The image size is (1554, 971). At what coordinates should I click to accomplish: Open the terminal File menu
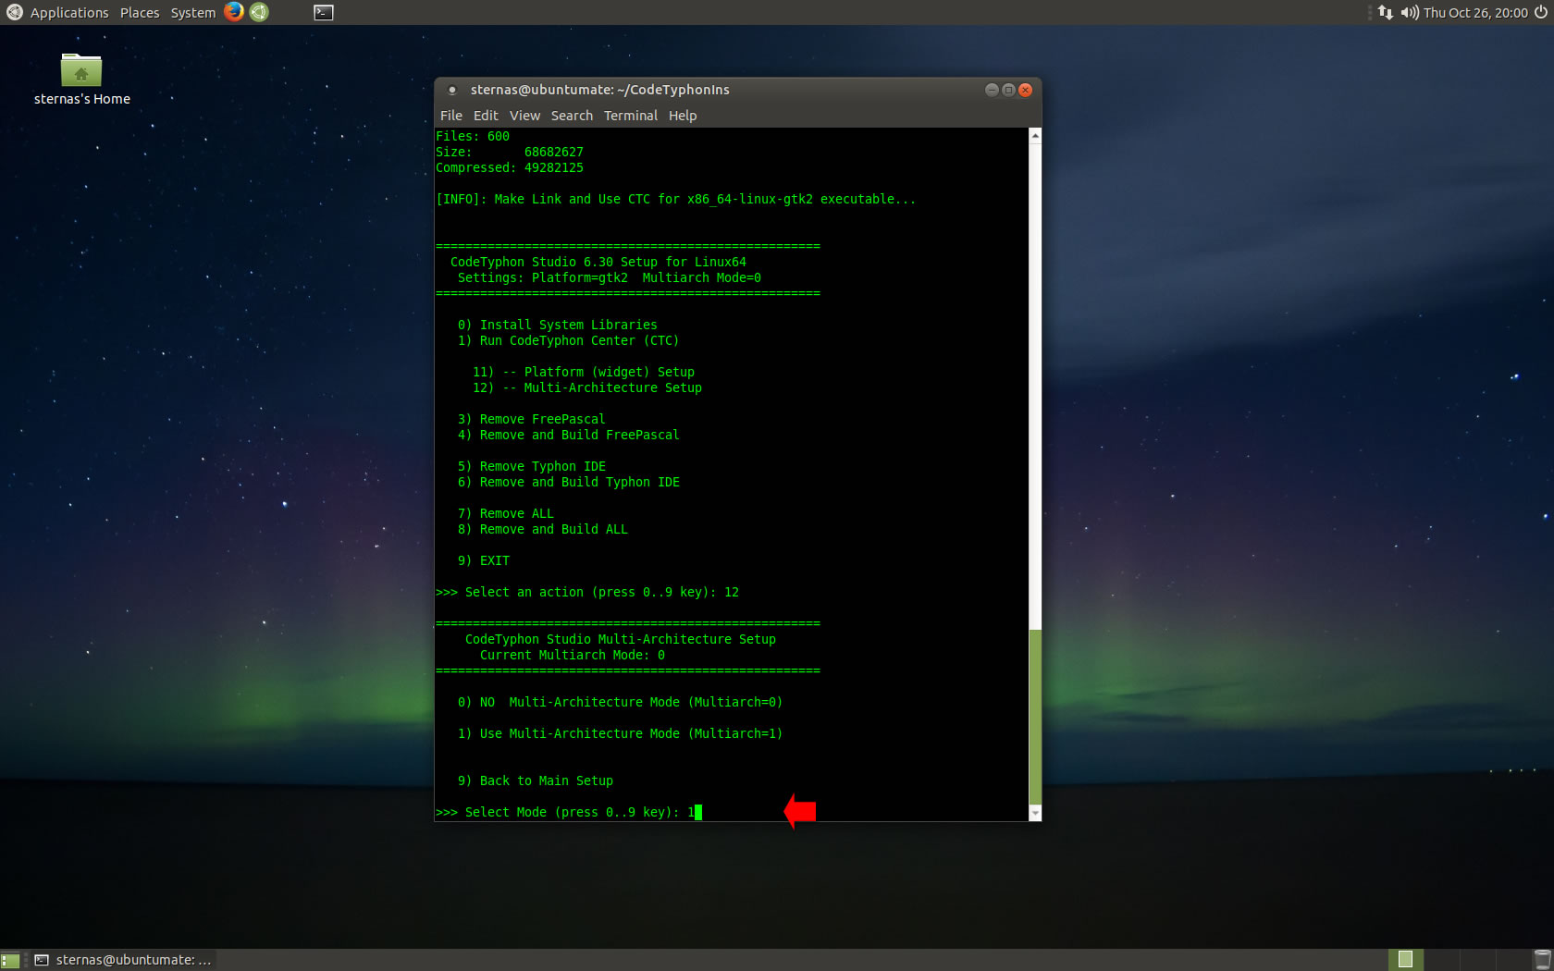(x=451, y=116)
